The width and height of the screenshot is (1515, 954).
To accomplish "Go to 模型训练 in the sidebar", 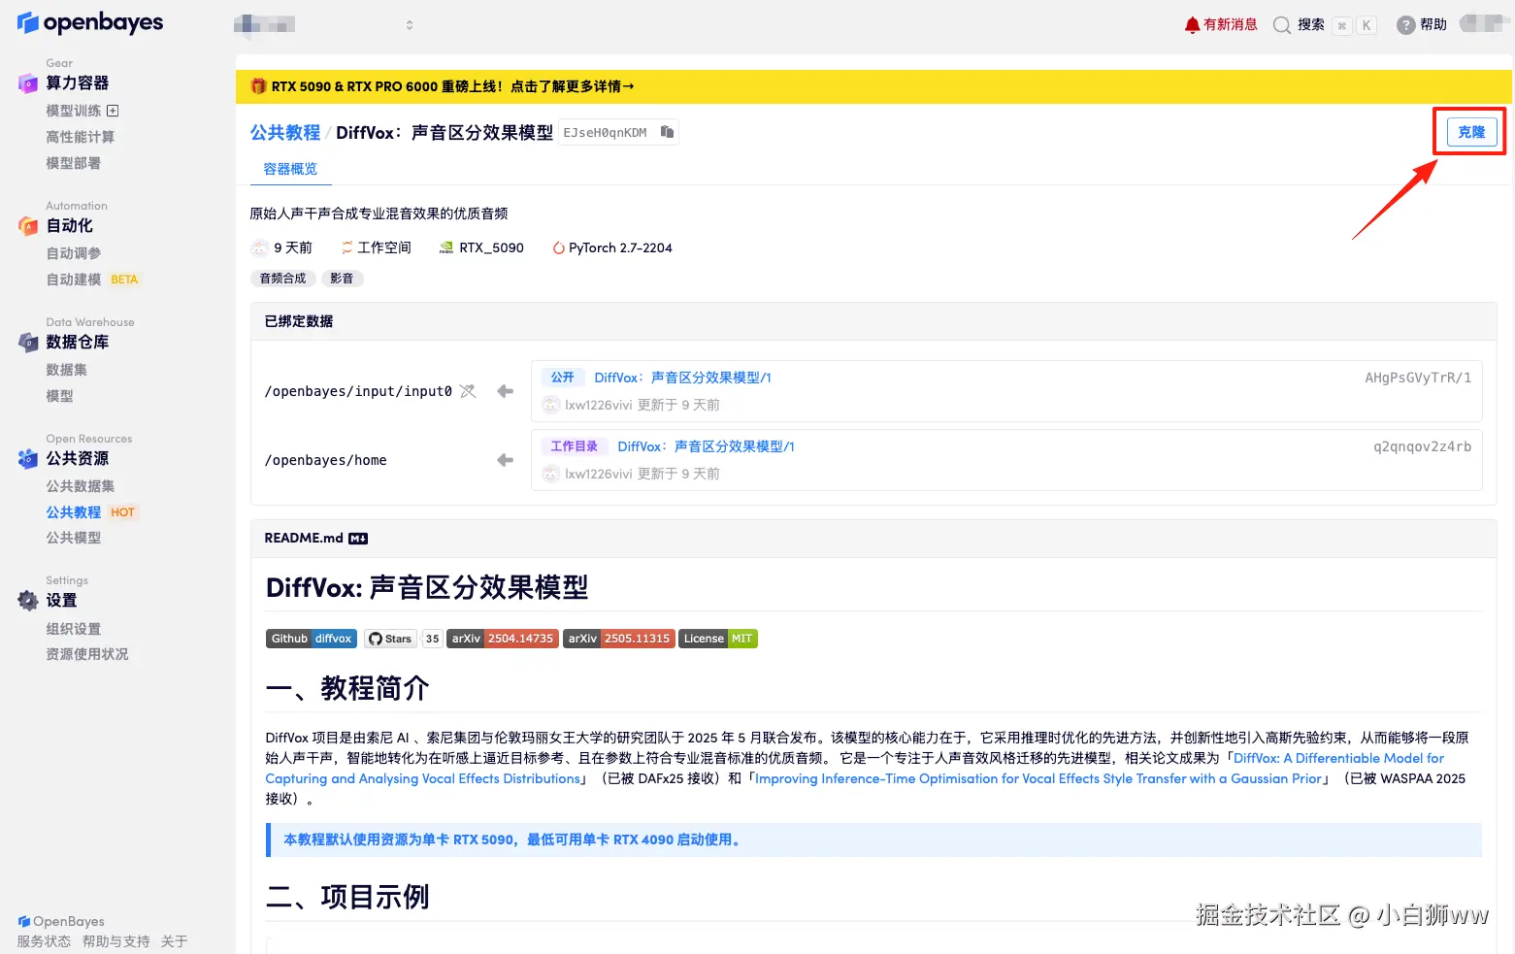I will 74,111.
